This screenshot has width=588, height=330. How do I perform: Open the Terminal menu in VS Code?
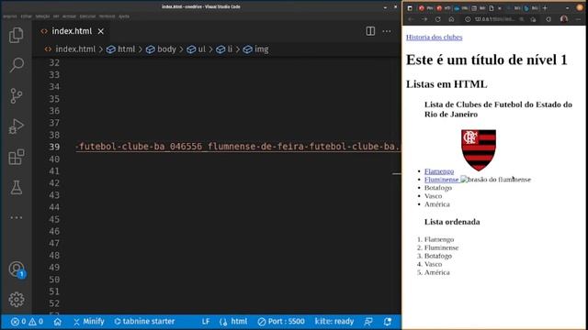pos(107,16)
